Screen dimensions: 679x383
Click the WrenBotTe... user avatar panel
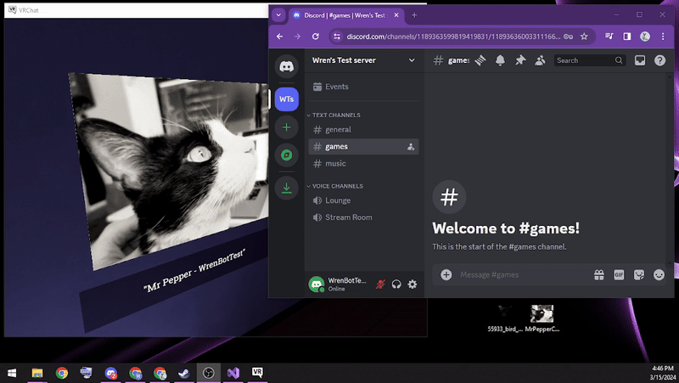click(338, 284)
